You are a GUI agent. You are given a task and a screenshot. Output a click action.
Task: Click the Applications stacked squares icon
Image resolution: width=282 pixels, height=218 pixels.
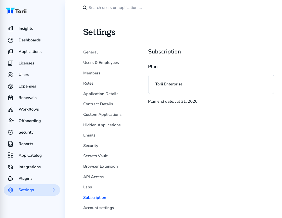tap(10, 52)
